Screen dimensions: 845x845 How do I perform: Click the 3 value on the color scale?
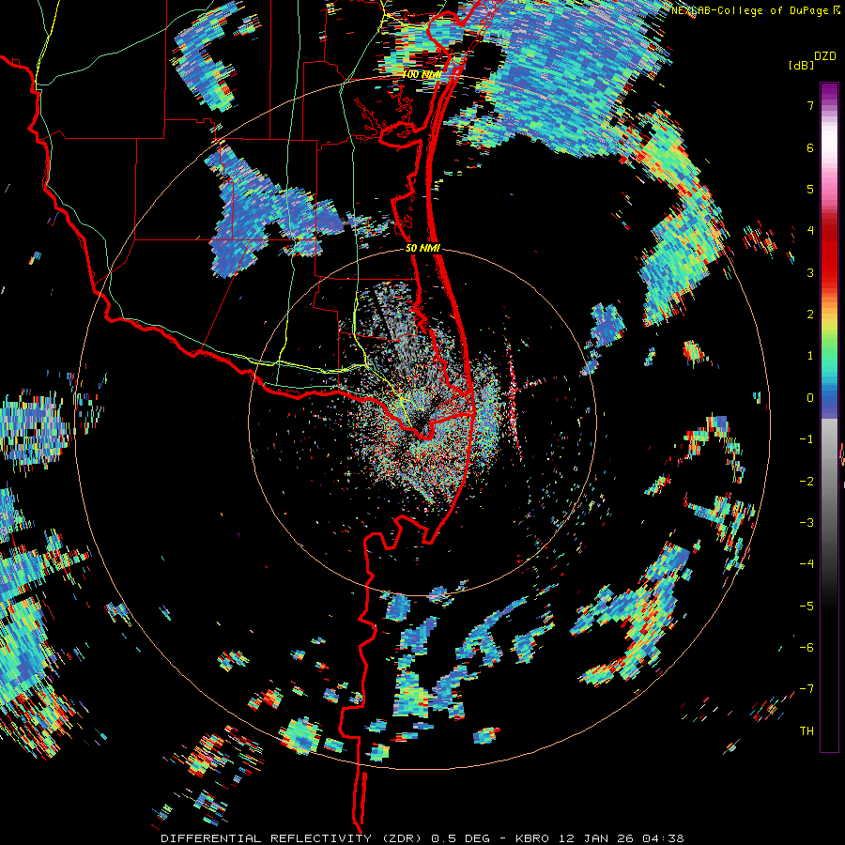810,272
